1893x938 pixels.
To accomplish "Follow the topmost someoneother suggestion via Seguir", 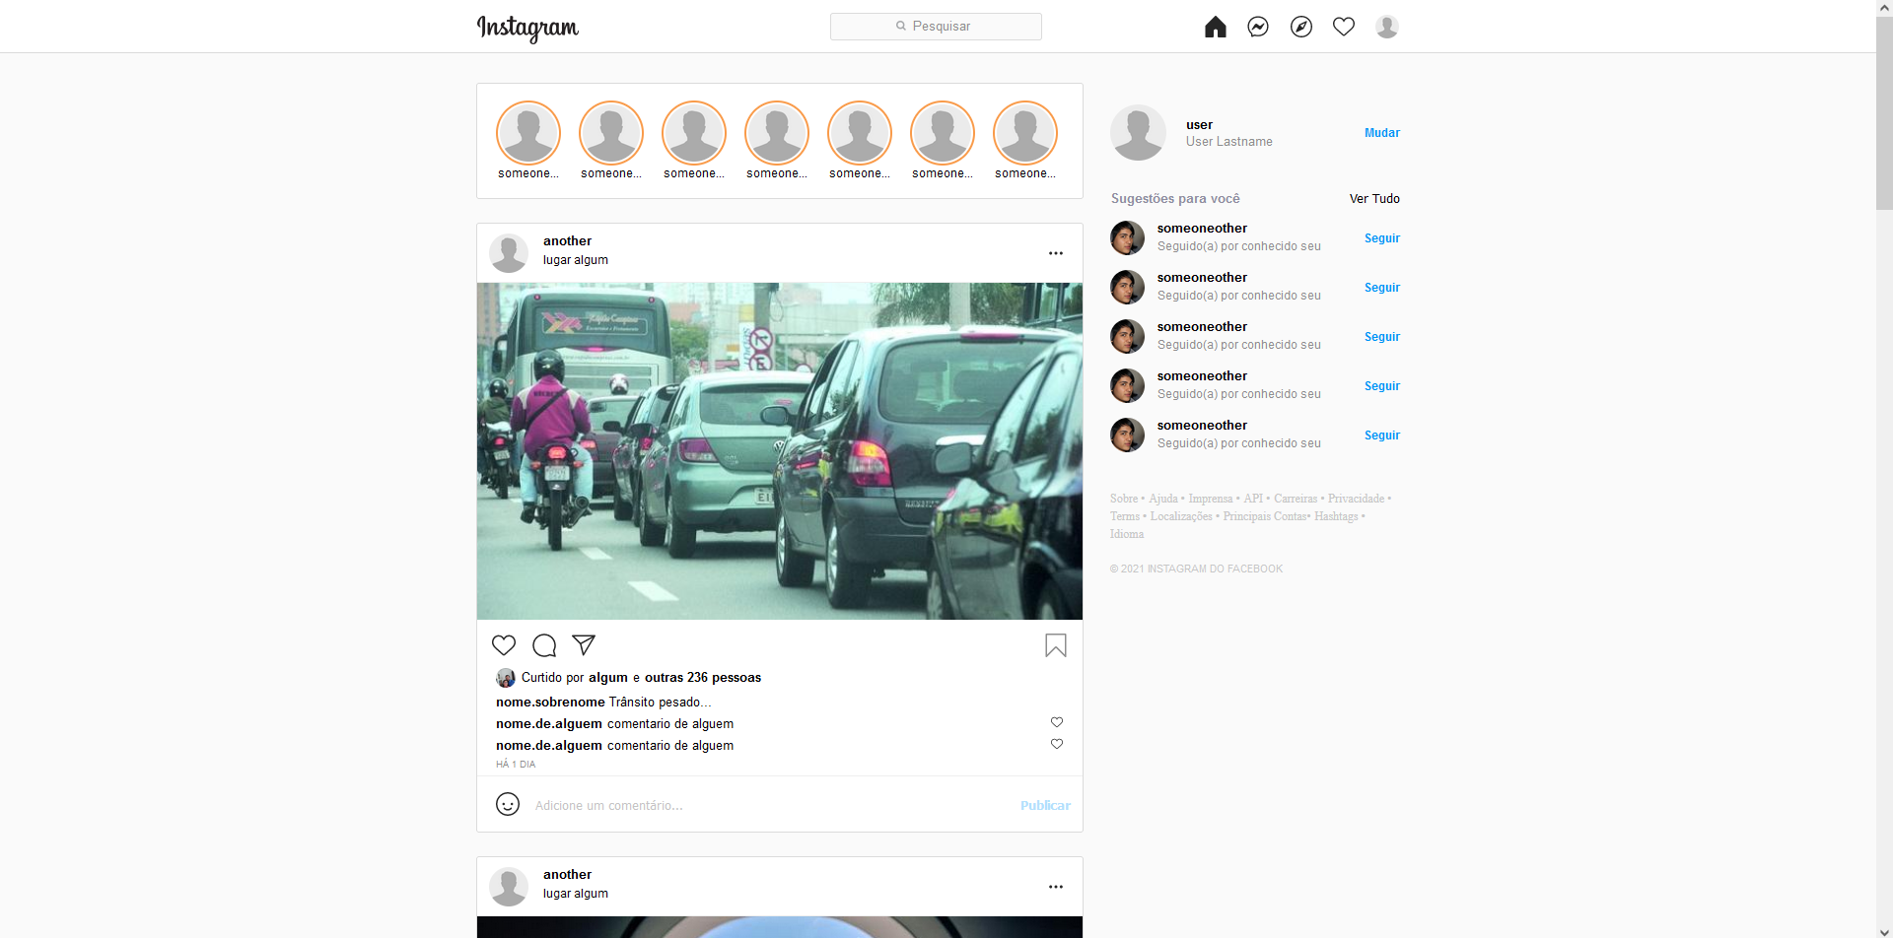I will [x=1382, y=238].
